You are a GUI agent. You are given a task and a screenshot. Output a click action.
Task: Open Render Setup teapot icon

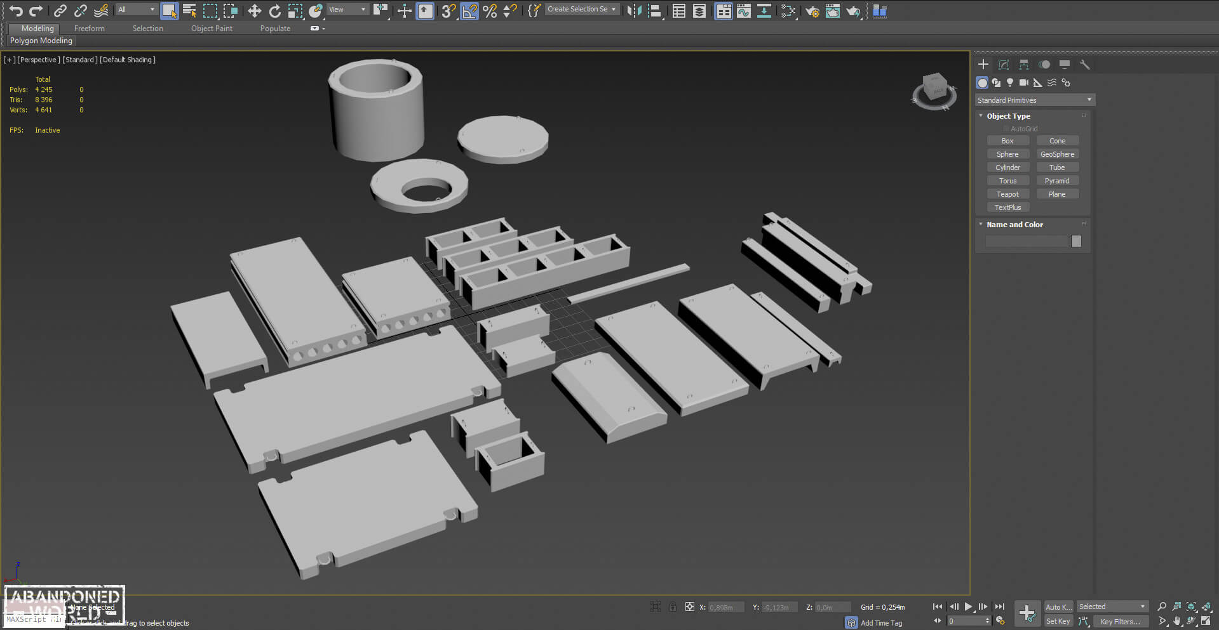tap(812, 11)
